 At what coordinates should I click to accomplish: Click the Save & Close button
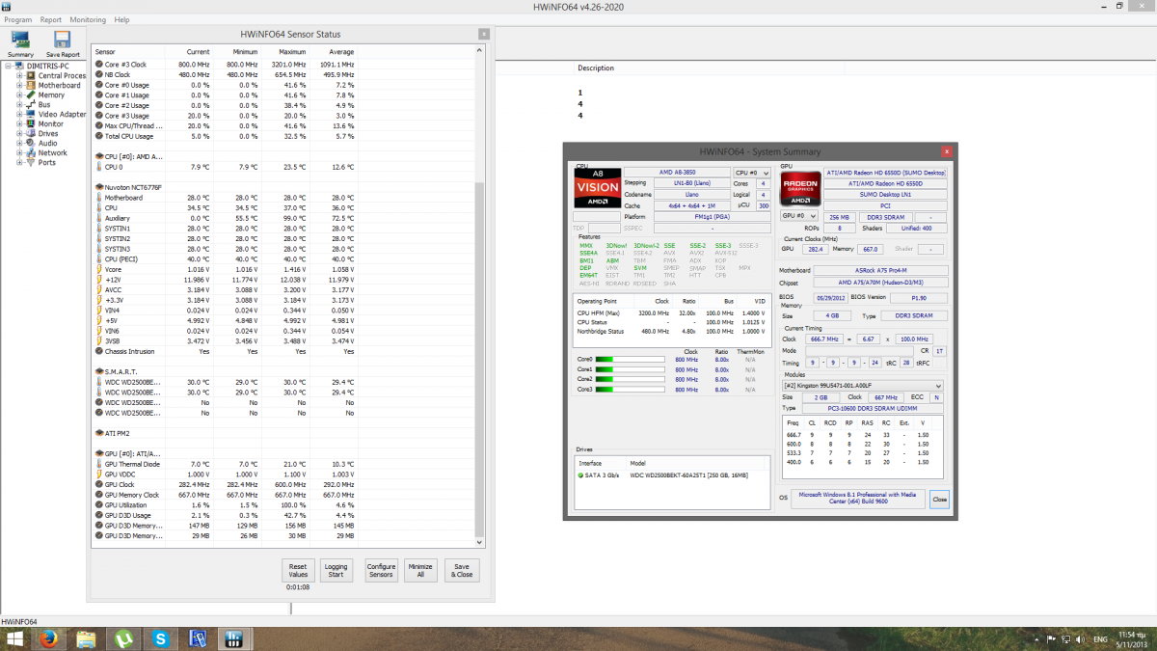(462, 570)
